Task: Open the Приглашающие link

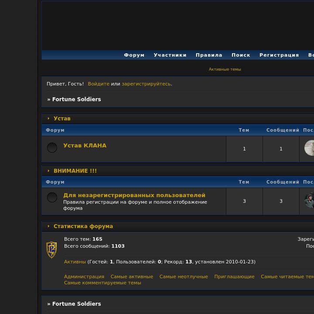Action: [234, 276]
